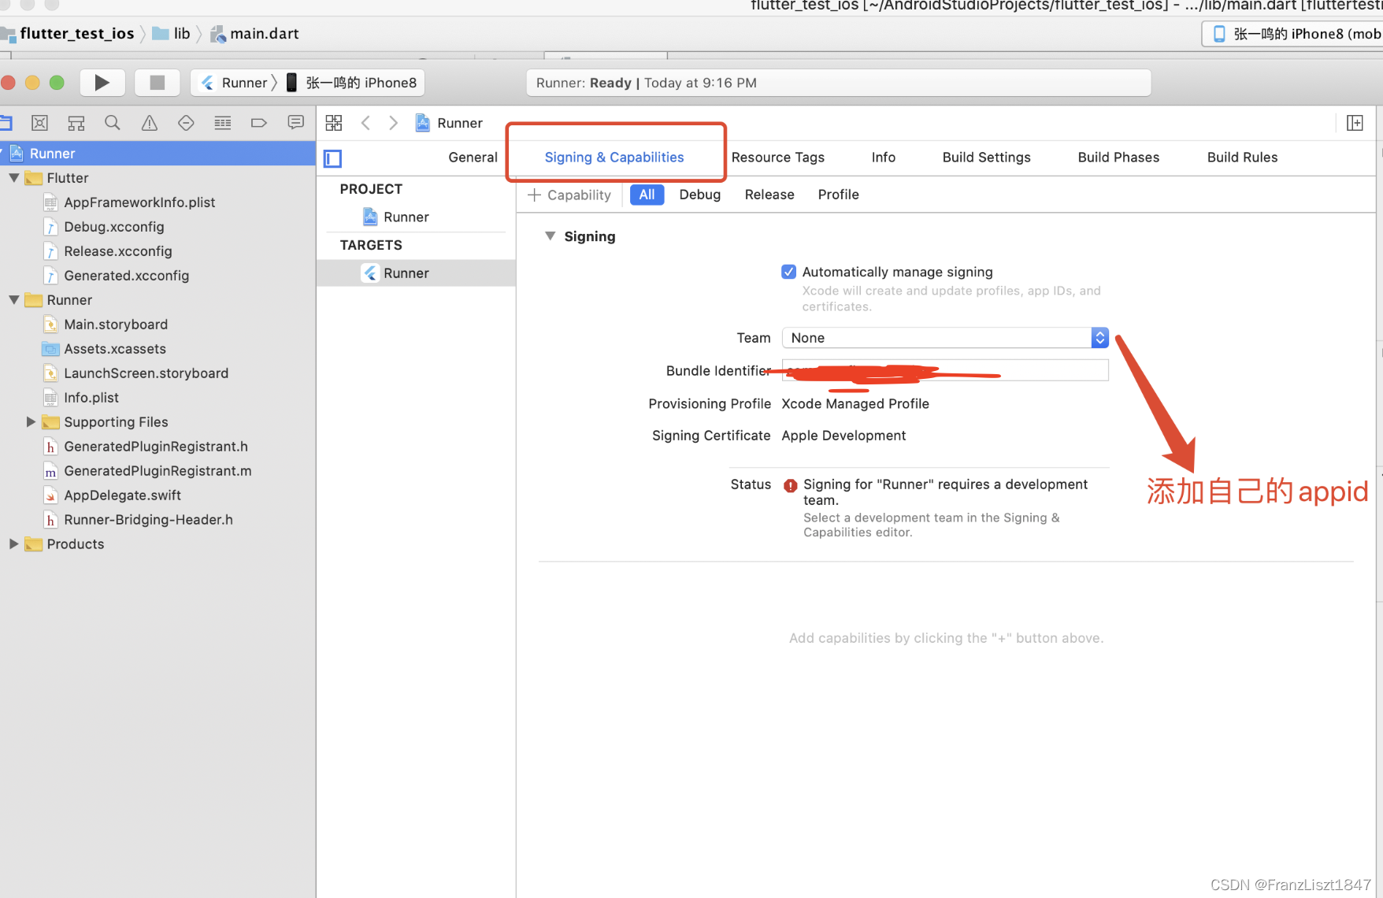Choose the 张一鸣的 iPhone8 run destination
The width and height of the screenshot is (1383, 898).
(352, 83)
